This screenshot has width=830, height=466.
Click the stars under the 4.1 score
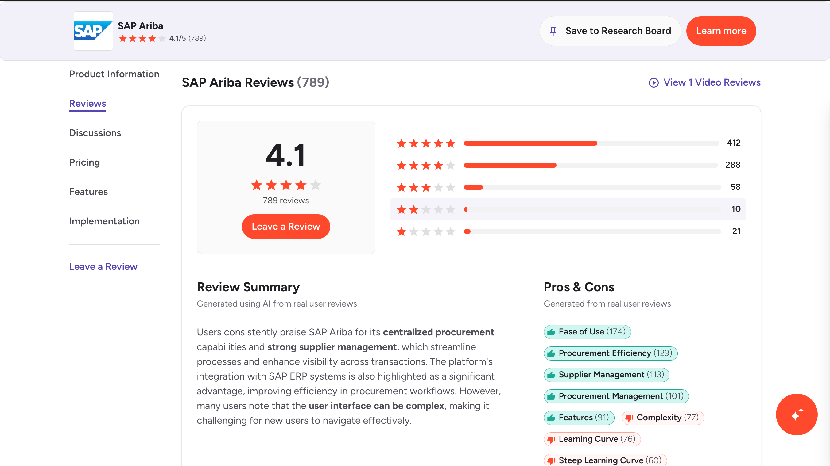pyautogui.click(x=286, y=185)
